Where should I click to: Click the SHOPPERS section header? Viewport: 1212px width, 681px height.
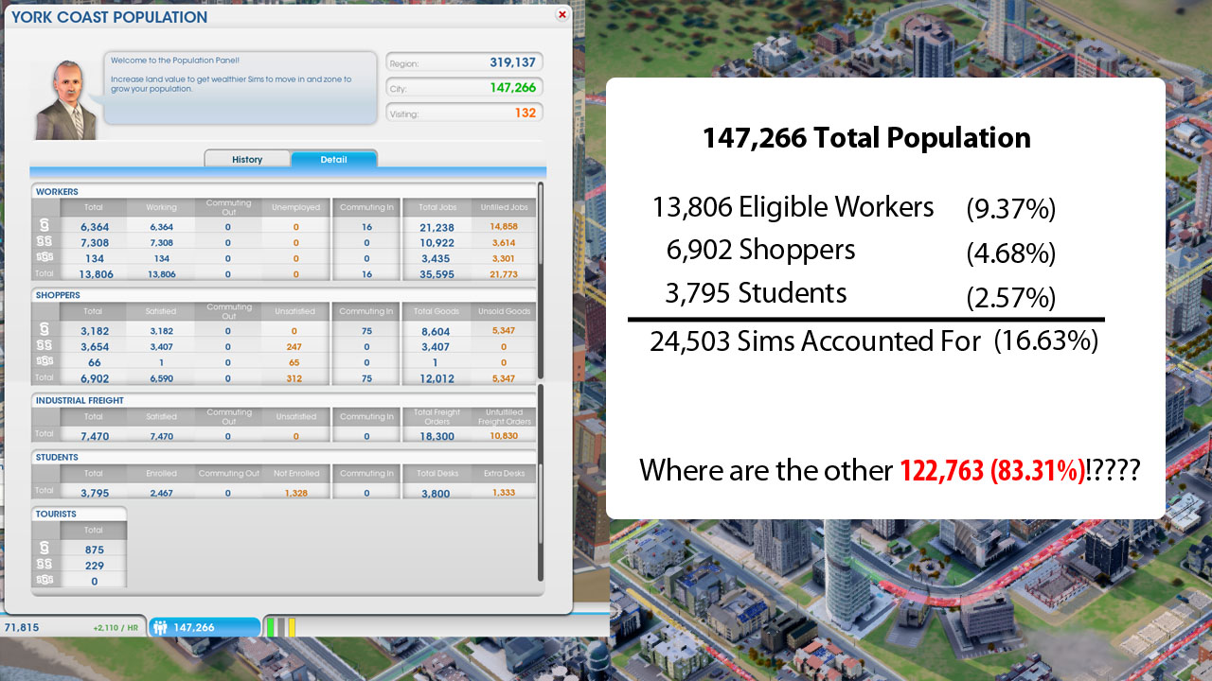pyautogui.click(x=59, y=295)
